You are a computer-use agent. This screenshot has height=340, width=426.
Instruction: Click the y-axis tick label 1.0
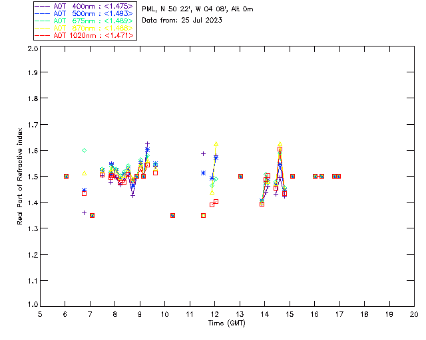(33, 304)
